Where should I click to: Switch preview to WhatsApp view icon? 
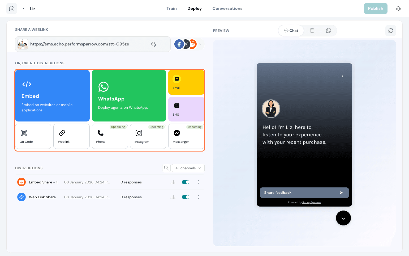pyautogui.click(x=328, y=31)
